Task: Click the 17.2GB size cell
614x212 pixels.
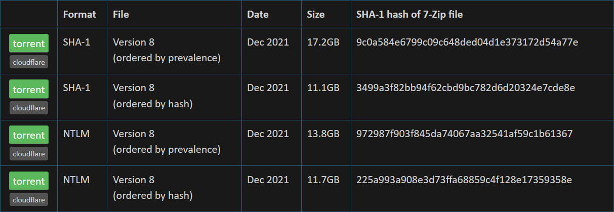Action: pos(323,42)
